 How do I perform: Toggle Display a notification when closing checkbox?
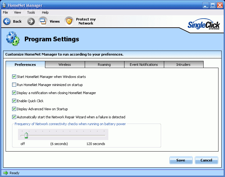[x=14, y=93]
